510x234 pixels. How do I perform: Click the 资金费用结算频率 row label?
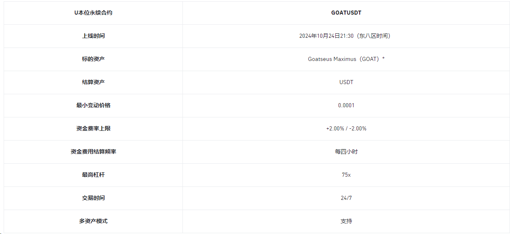pyautogui.click(x=93, y=152)
